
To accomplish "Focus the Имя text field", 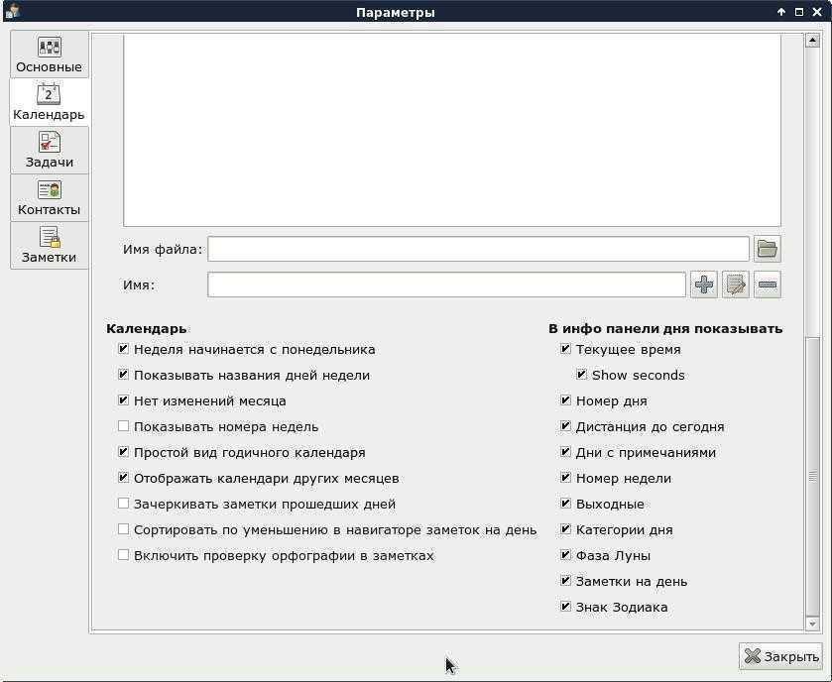I will pyautogui.click(x=446, y=284).
